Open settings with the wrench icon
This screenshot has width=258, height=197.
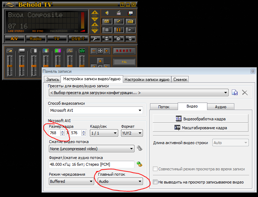coord(95,39)
